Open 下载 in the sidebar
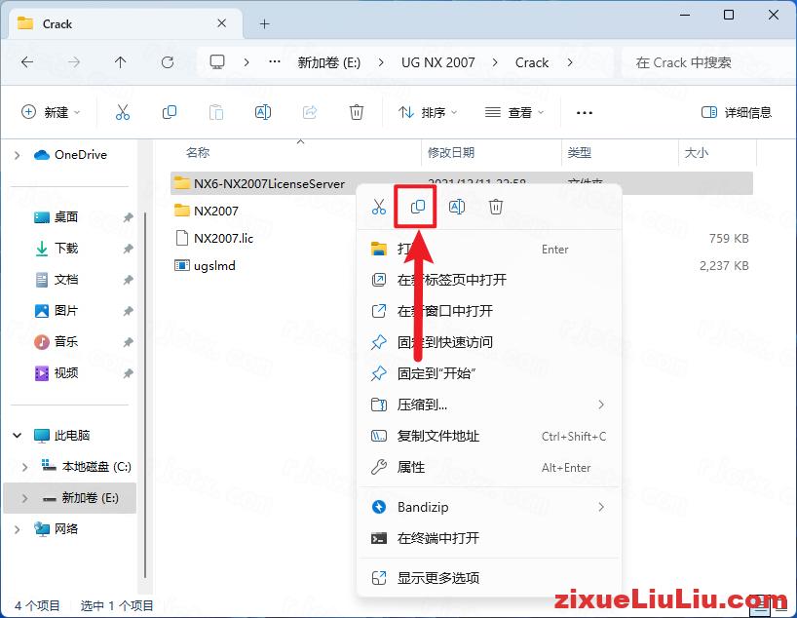This screenshot has width=797, height=618. coord(56,249)
